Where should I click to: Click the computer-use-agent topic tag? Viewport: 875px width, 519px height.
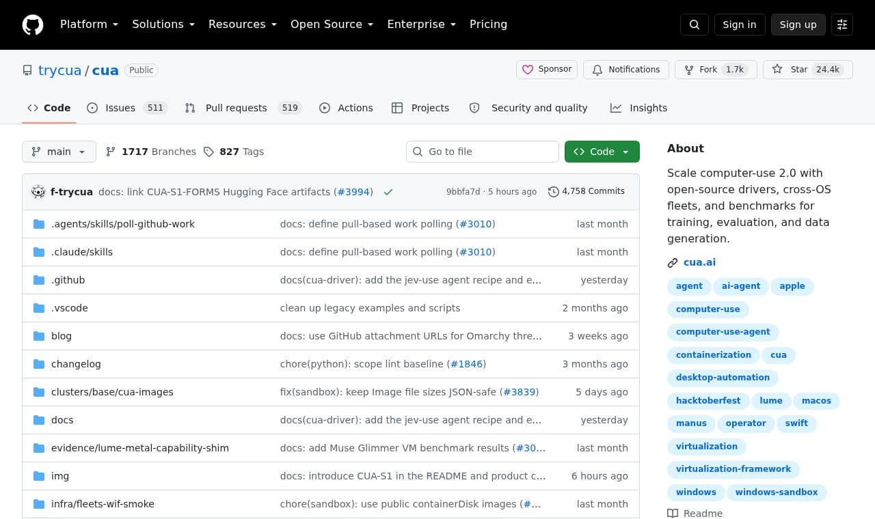723,332
